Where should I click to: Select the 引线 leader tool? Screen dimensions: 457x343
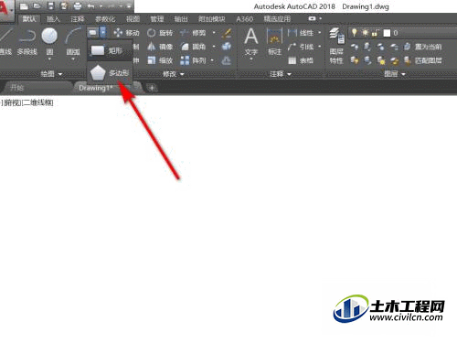click(x=301, y=47)
